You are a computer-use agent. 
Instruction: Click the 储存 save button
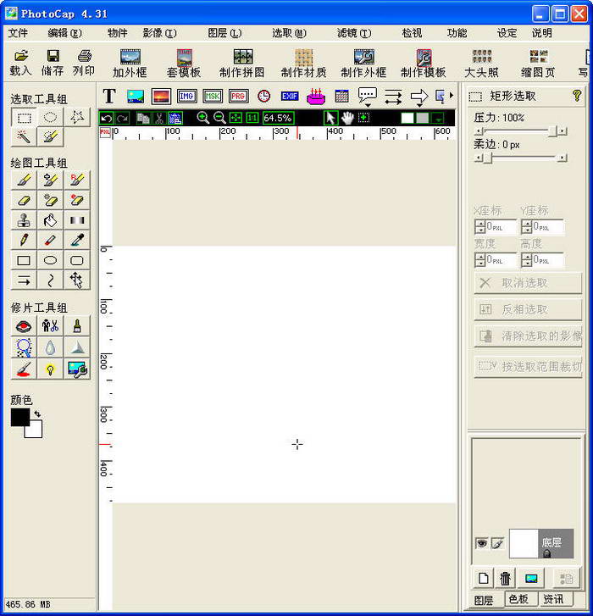click(x=53, y=63)
